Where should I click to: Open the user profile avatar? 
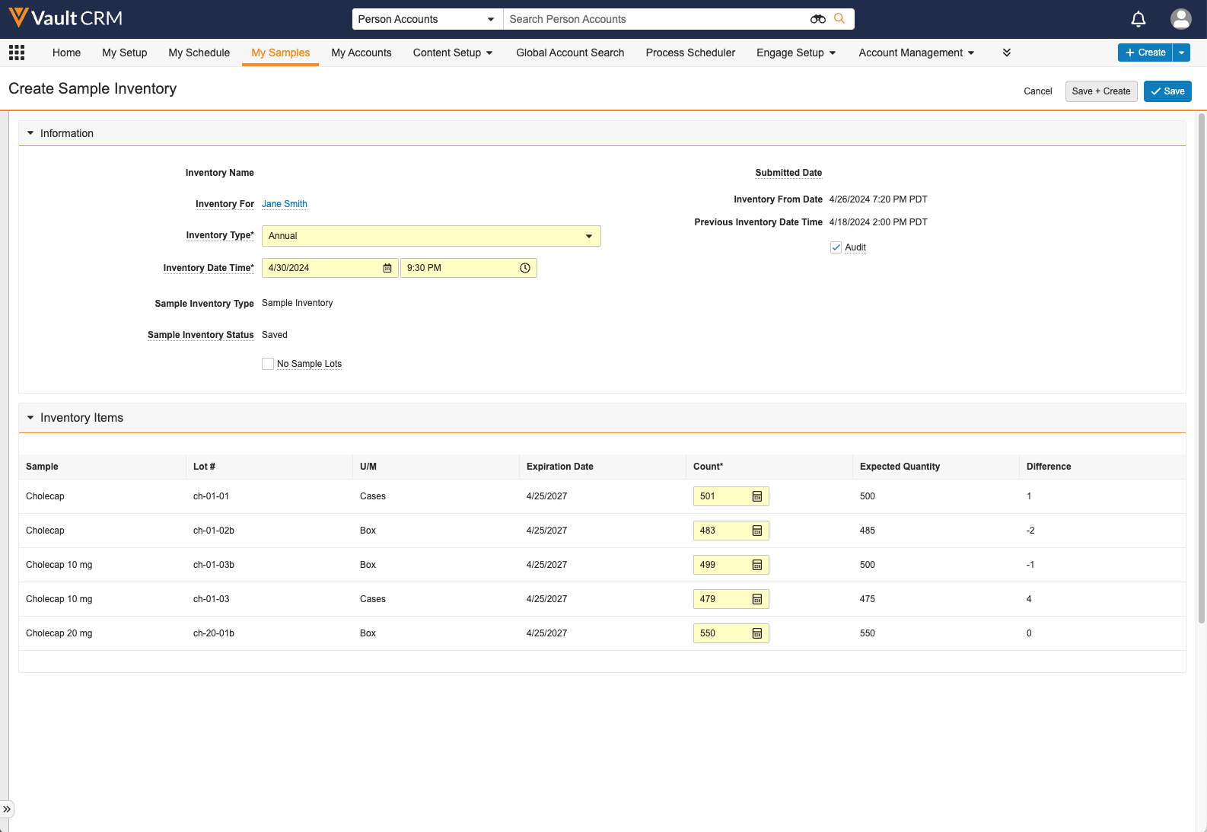coord(1180,19)
